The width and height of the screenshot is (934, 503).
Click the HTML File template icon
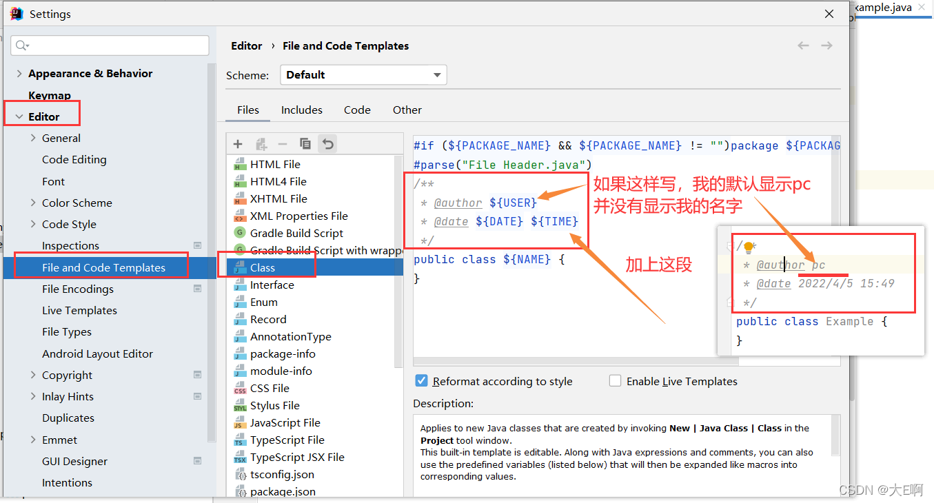pos(240,164)
